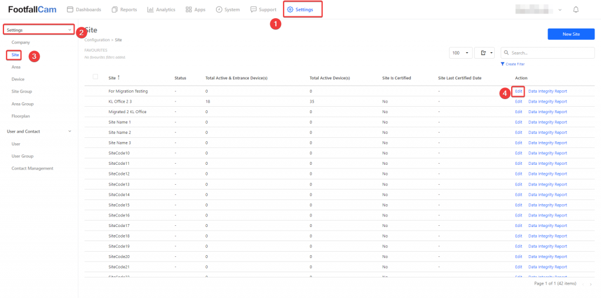Screen dimensions: 601x298
Task: Select Floorplan in the sidebar
Action: [x=21, y=116]
